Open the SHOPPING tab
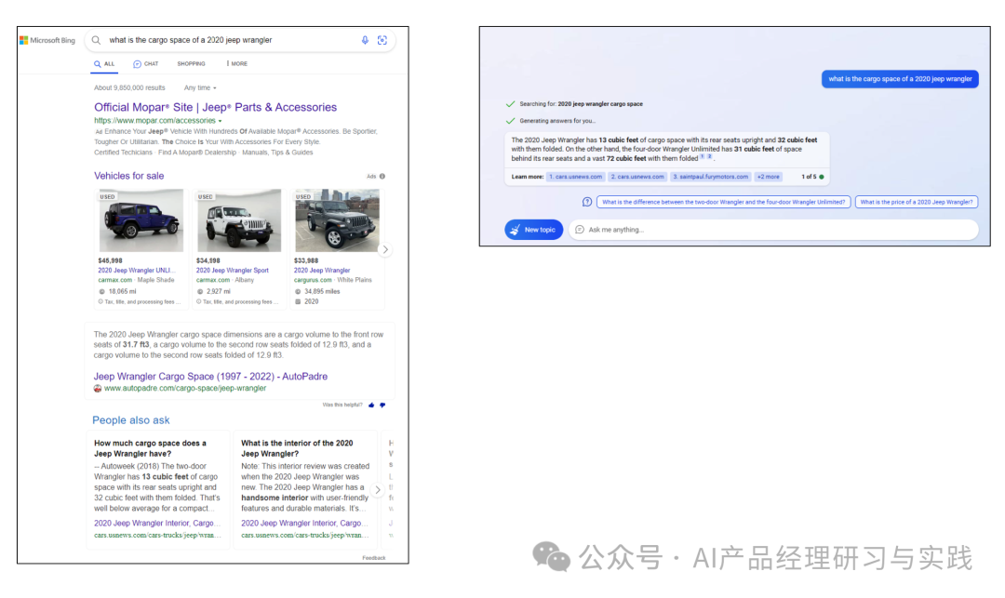This screenshot has height=598, width=1005. (x=191, y=64)
